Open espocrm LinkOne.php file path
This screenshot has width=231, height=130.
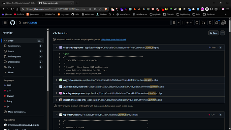pyautogui.click(x=122, y=48)
